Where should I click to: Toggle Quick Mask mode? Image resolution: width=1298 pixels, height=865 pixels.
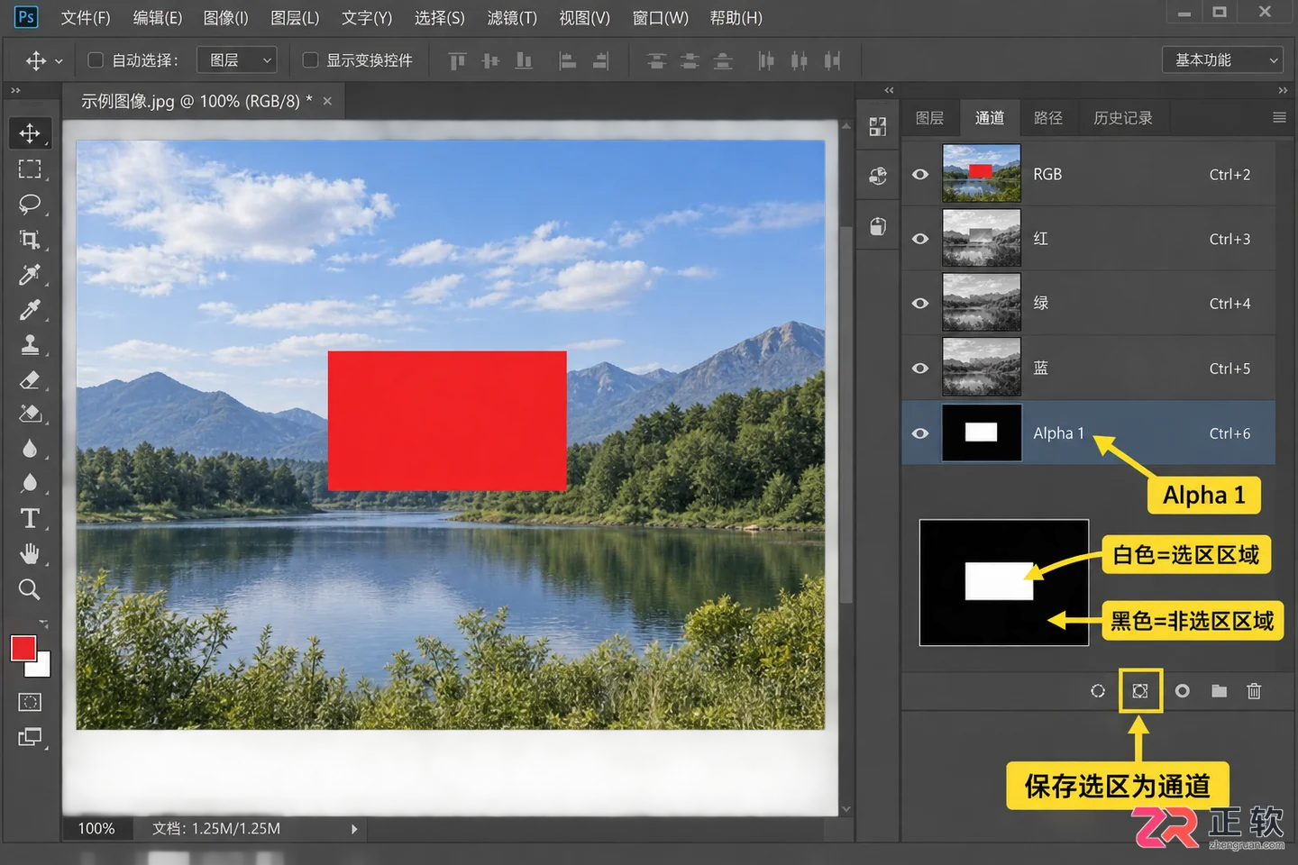click(30, 702)
